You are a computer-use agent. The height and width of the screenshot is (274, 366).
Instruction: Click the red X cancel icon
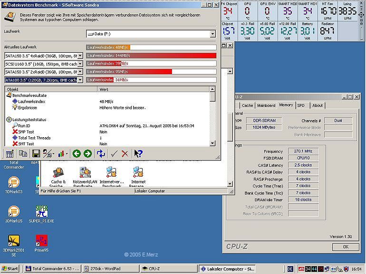click(125, 154)
